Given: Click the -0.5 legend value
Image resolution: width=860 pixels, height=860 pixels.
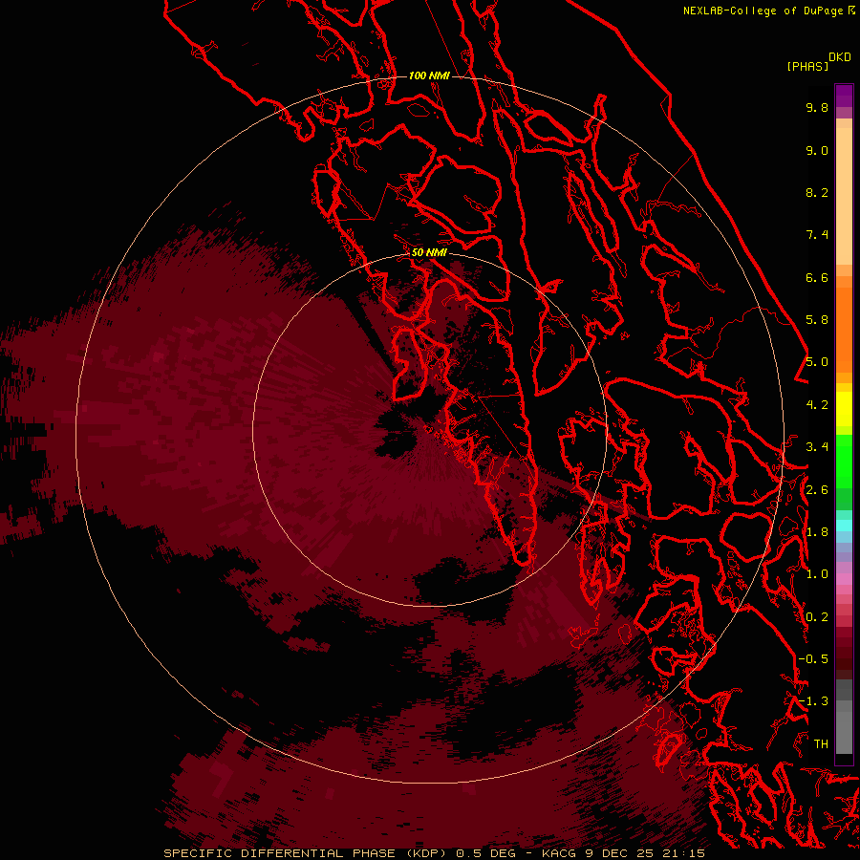Looking at the screenshot, I should [x=813, y=659].
